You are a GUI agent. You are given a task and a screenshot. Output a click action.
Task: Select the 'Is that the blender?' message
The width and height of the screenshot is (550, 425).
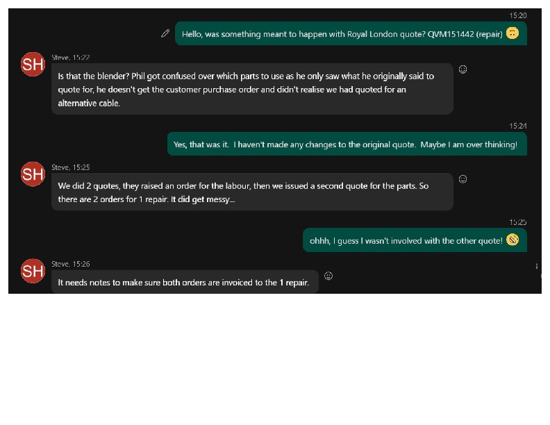pos(252,90)
